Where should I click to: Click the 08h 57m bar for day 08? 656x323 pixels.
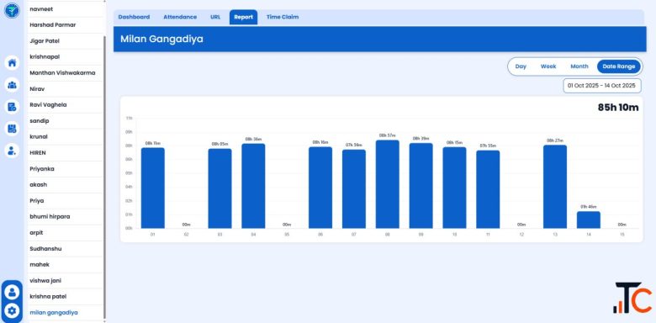tap(387, 184)
